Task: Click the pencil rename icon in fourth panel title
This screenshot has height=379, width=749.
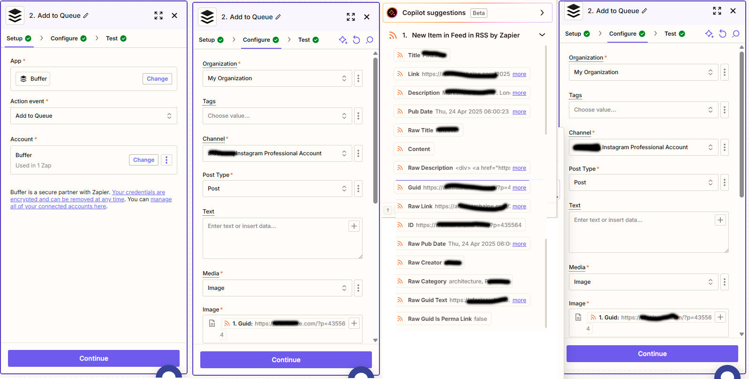Action: 644,11
